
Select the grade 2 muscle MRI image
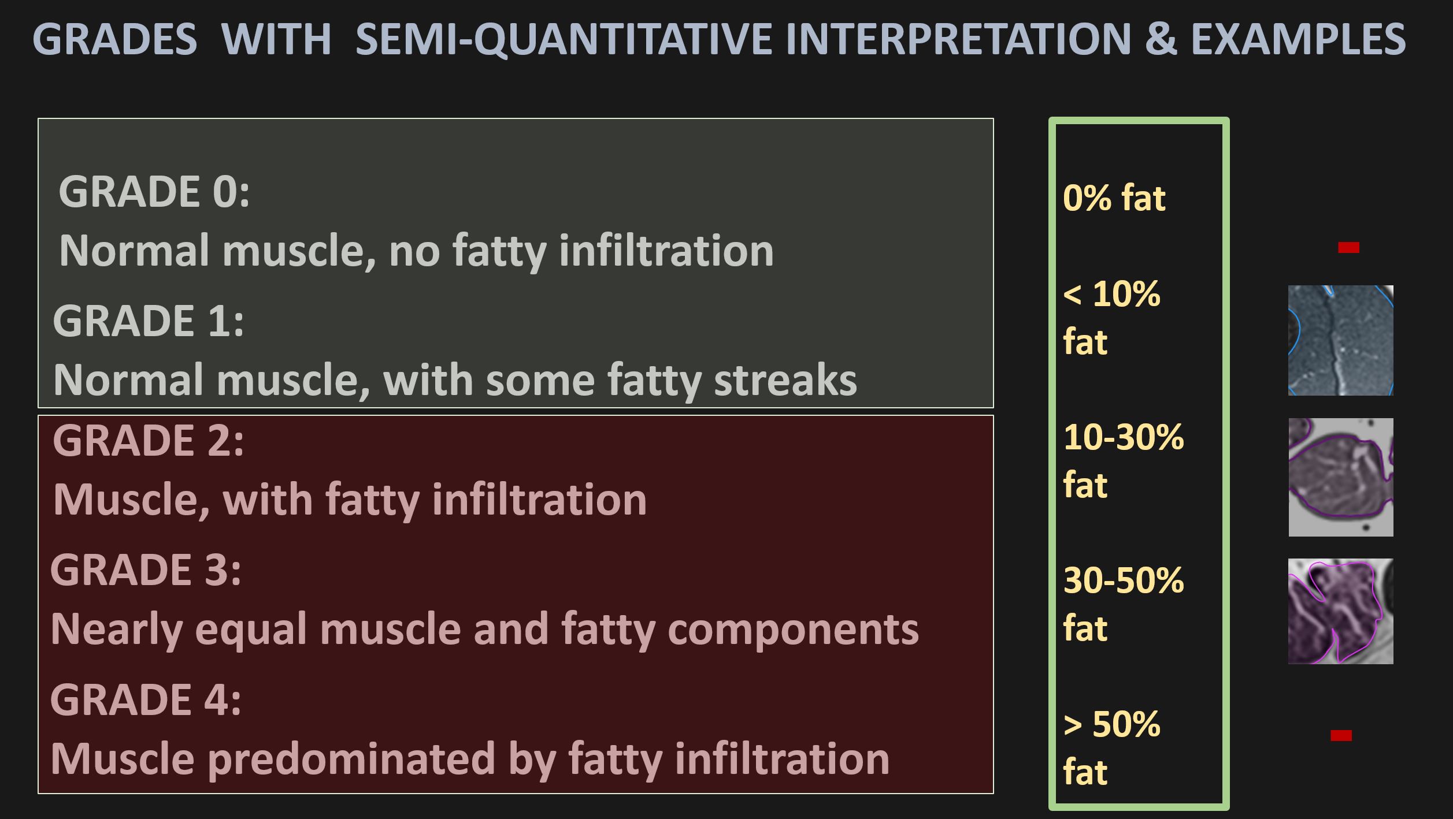pos(1340,477)
